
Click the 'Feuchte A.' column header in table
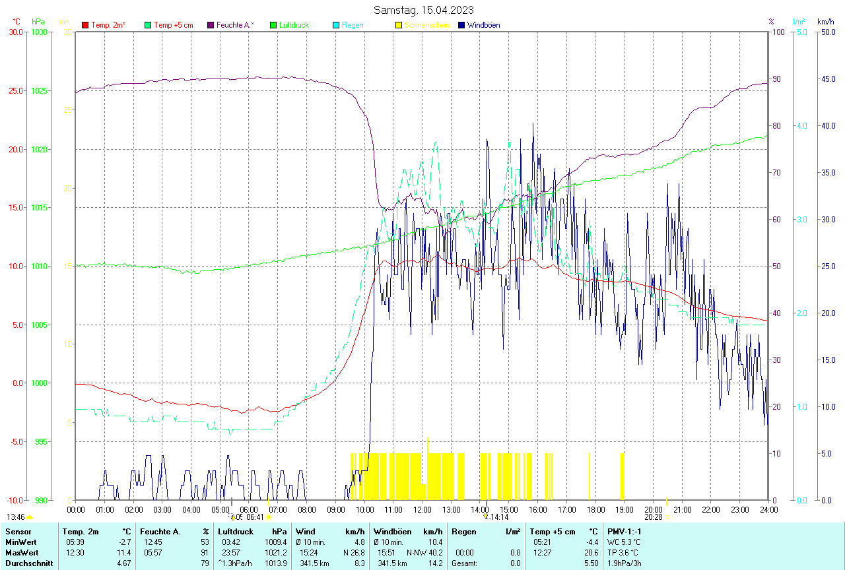click(x=160, y=531)
